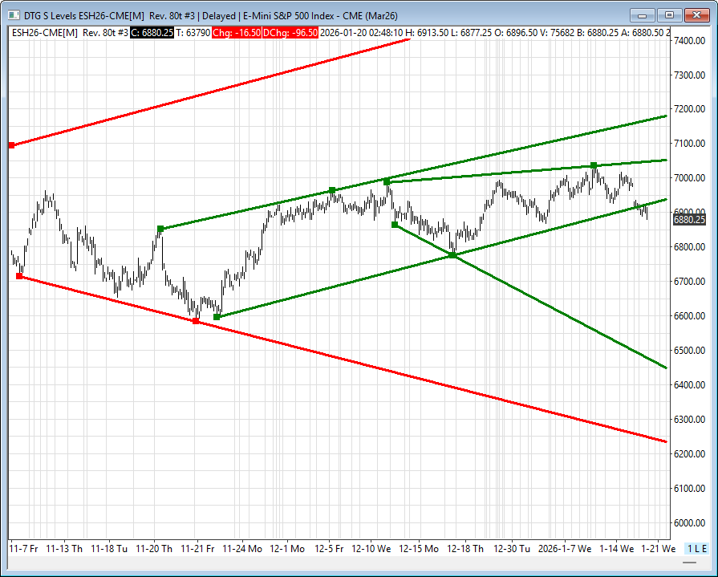Close the DTG S Levels chart window
Viewport: 718px width, 577px height.
point(697,15)
